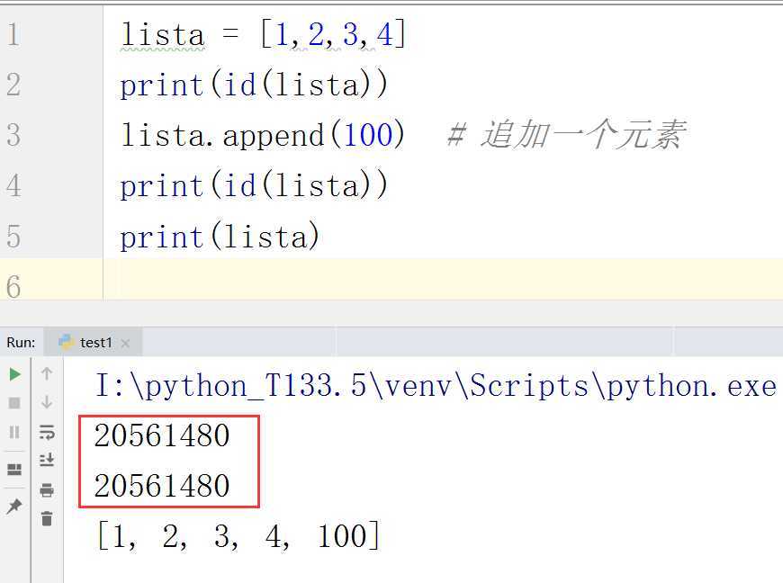Toggle scroll to end of output
783x583 pixels.
47,460
